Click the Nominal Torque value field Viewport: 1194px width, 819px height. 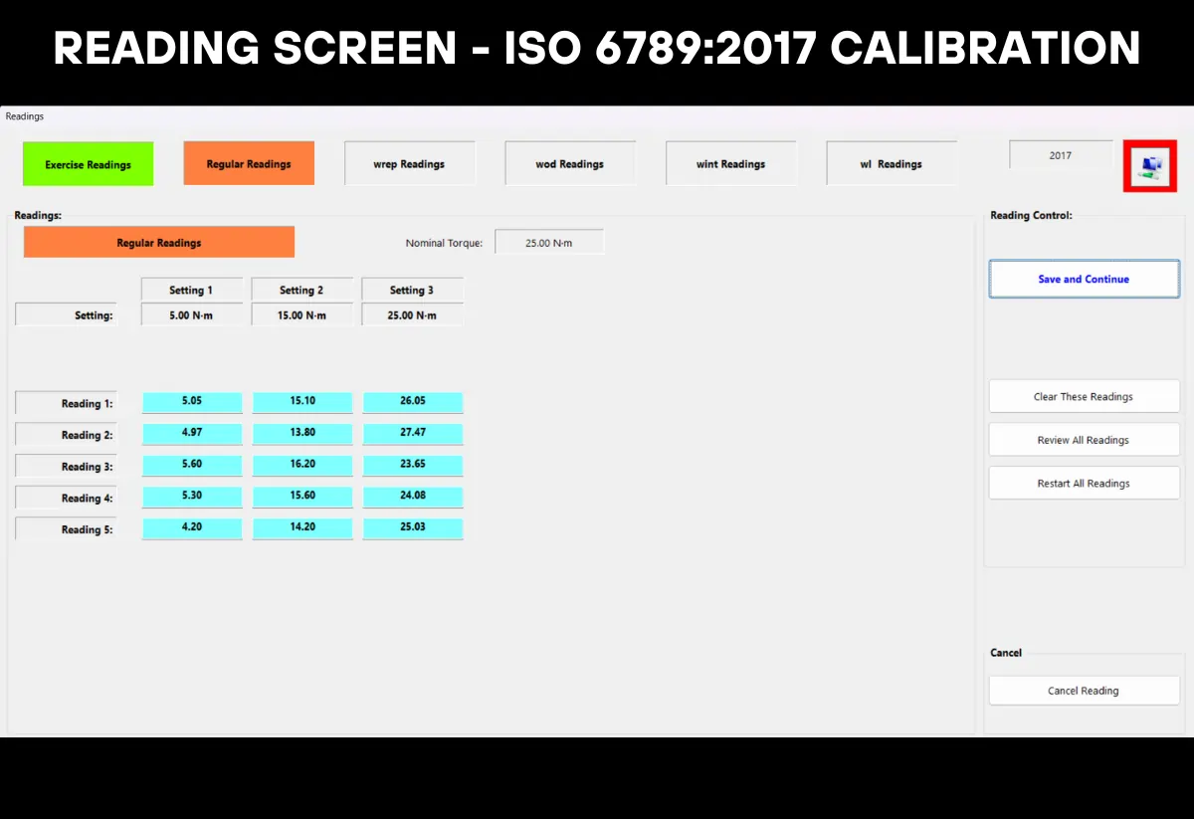(549, 241)
